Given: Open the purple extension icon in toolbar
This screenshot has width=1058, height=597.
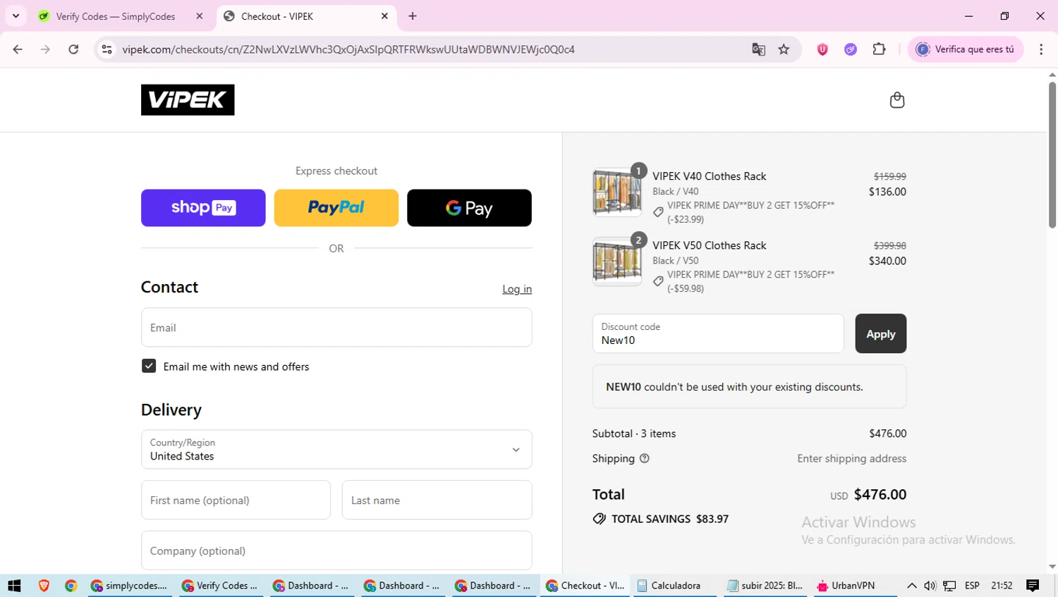Looking at the screenshot, I should point(851,49).
